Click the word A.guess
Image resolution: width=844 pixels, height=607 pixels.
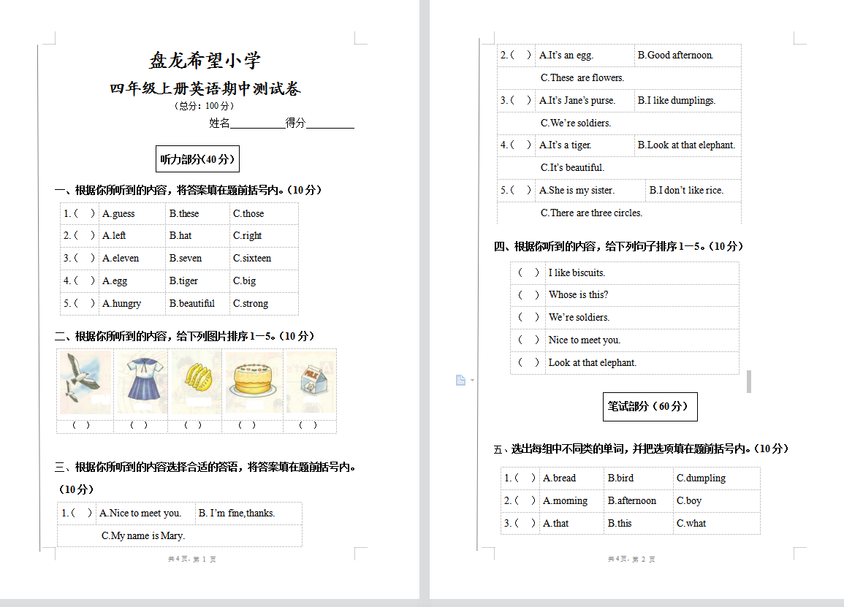click(118, 213)
